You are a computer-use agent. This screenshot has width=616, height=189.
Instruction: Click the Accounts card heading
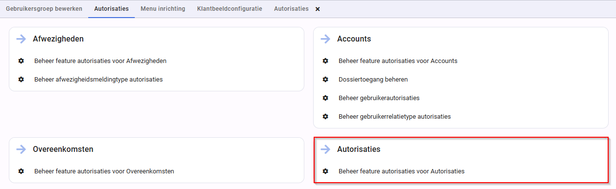pos(354,39)
